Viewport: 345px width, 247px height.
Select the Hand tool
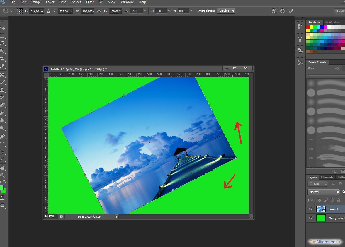(x=2, y=168)
